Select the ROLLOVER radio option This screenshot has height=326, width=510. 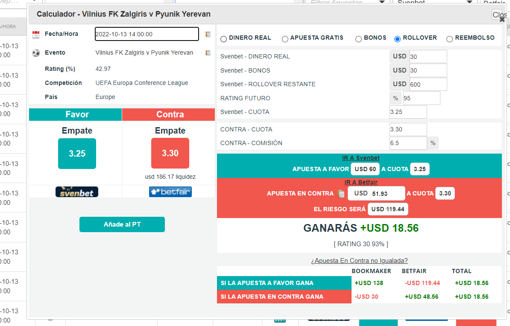pyautogui.click(x=397, y=39)
